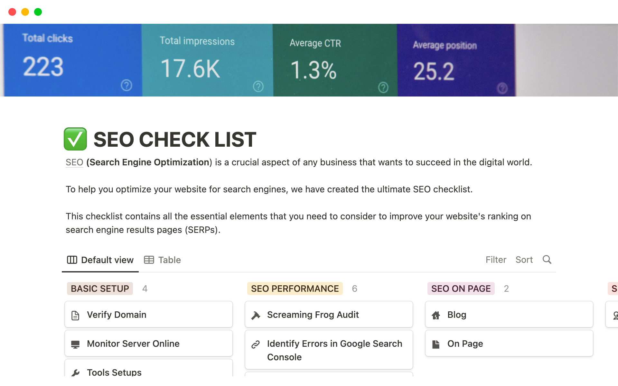Click the Blog house icon
This screenshot has height=386, width=618.
pyautogui.click(x=436, y=315)
